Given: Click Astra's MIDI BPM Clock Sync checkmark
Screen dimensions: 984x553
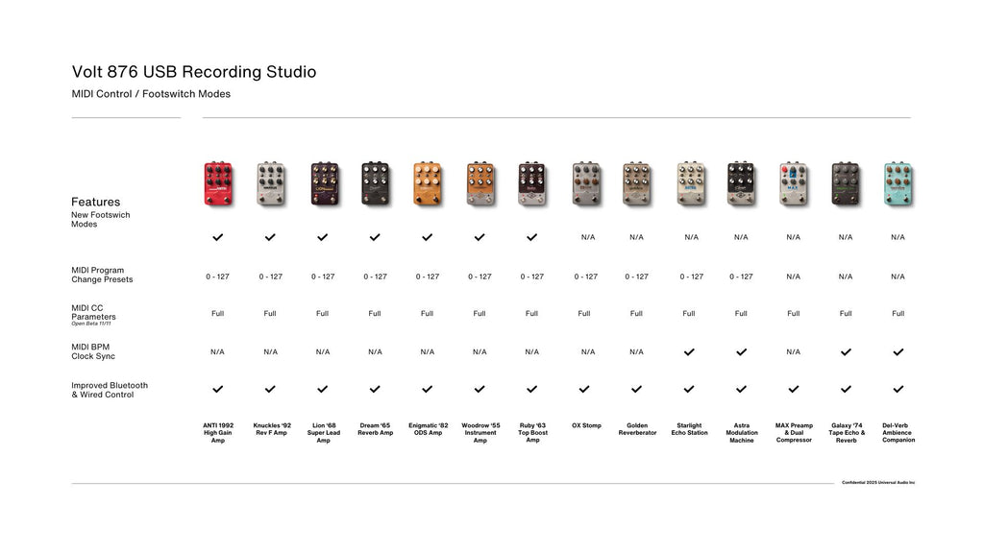Looking at the screenshot, I should click(741, 352).
